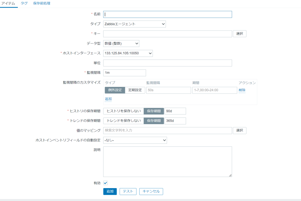Click the 単位 input field
The image size is (301, 201).
[168, 63]
